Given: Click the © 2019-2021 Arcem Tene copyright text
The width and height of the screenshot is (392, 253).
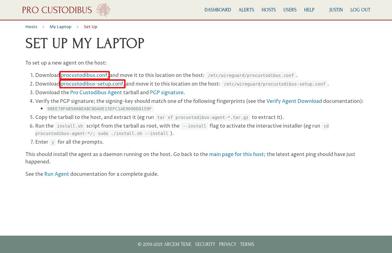Looking at the screenshot, I should click(164, 244).
